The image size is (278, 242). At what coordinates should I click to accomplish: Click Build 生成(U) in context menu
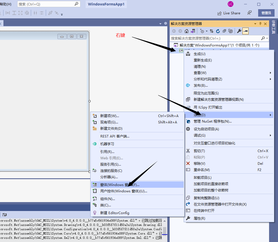(x=229, y=54)
